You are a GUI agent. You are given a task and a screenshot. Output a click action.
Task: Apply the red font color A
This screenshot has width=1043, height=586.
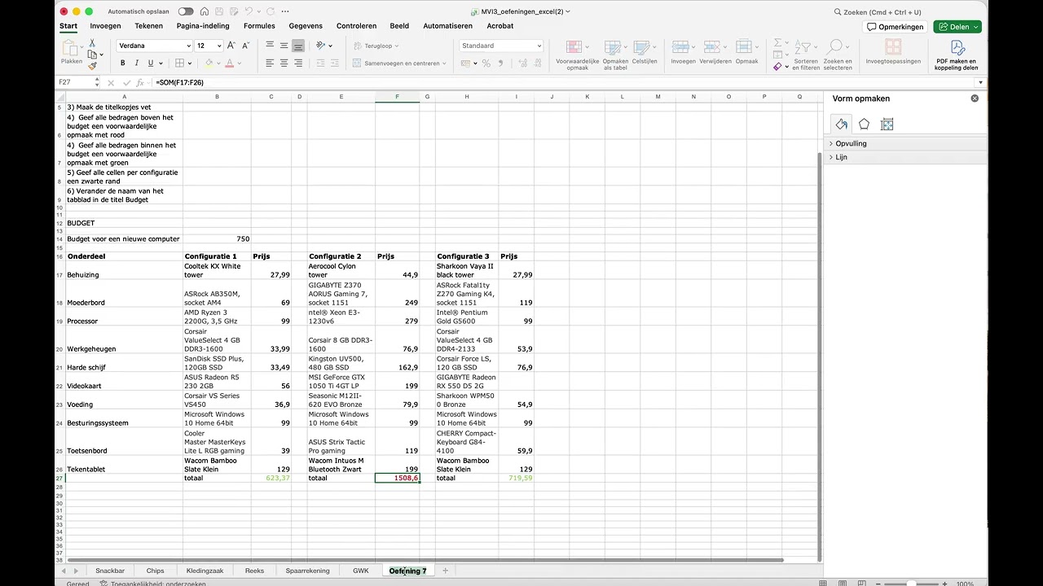click(229, 63)
